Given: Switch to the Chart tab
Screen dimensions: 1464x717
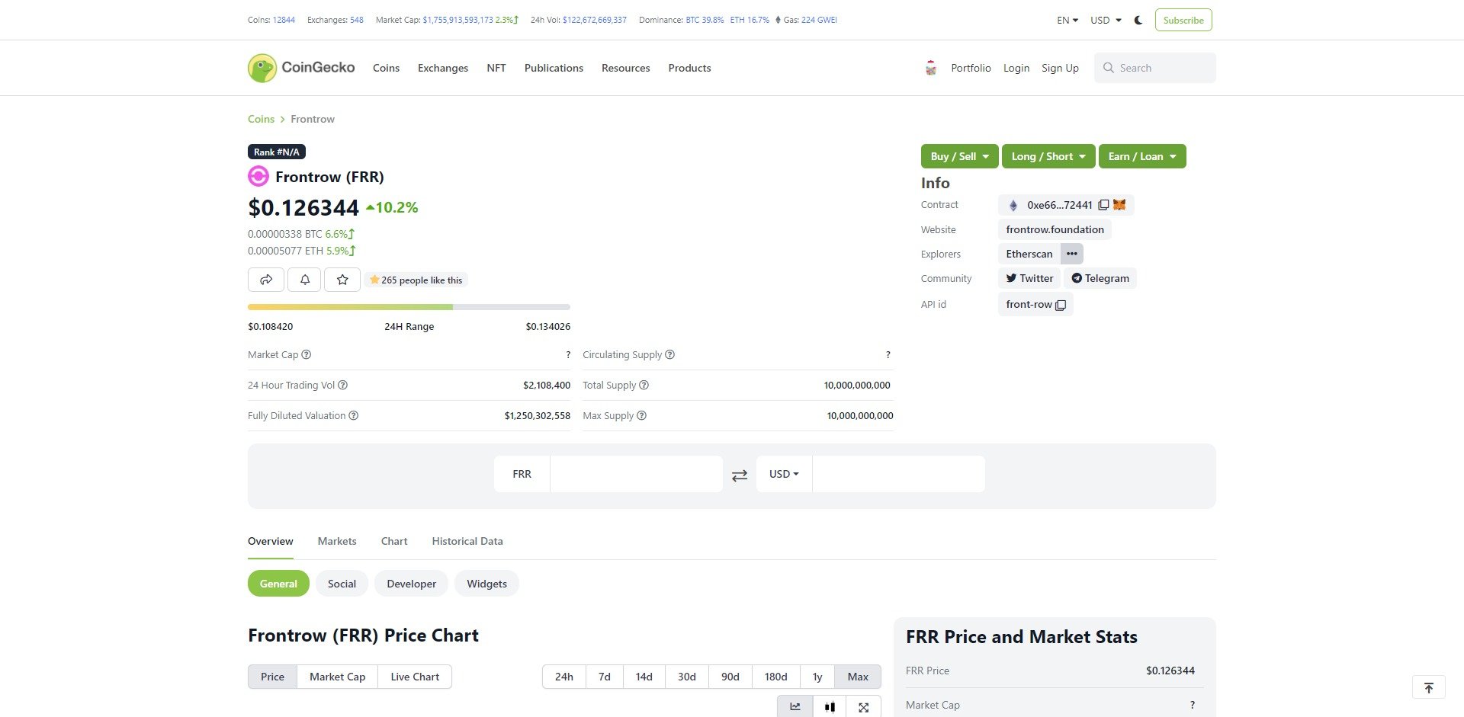Looking at the screenshot, I should point(394,541).
